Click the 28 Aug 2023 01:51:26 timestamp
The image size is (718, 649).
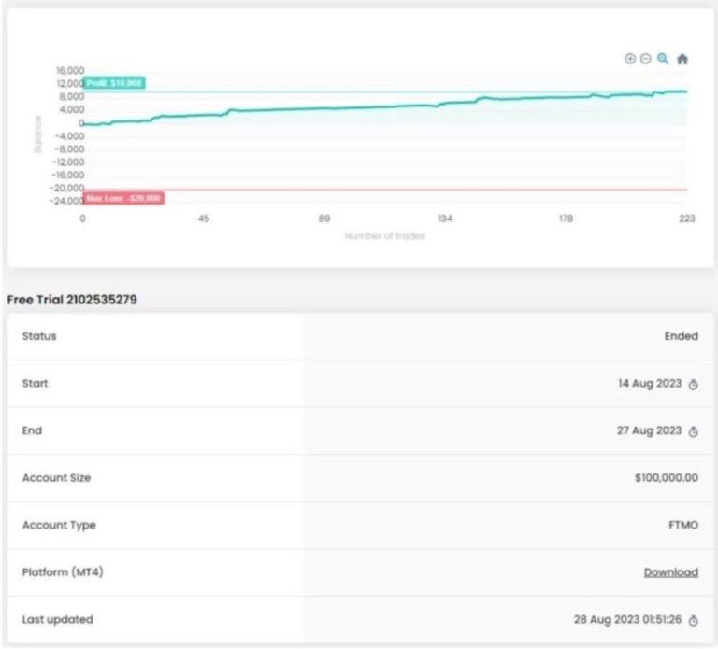[x=627, y=619]
